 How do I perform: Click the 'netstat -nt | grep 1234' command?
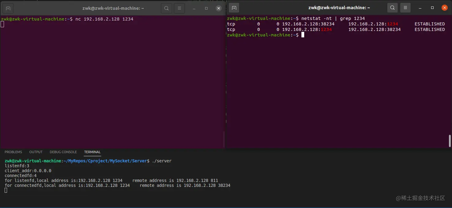(x=333, y=18)
